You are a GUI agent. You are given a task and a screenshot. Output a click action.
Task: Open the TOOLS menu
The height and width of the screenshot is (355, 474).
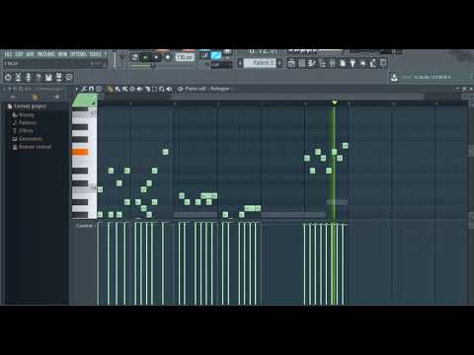coord(96,53)
